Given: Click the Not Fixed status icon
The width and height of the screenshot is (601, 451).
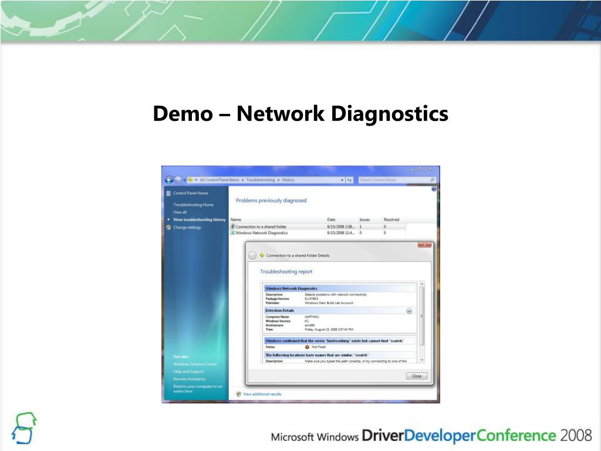Looking at the screenshot, I should coord(307,347).
